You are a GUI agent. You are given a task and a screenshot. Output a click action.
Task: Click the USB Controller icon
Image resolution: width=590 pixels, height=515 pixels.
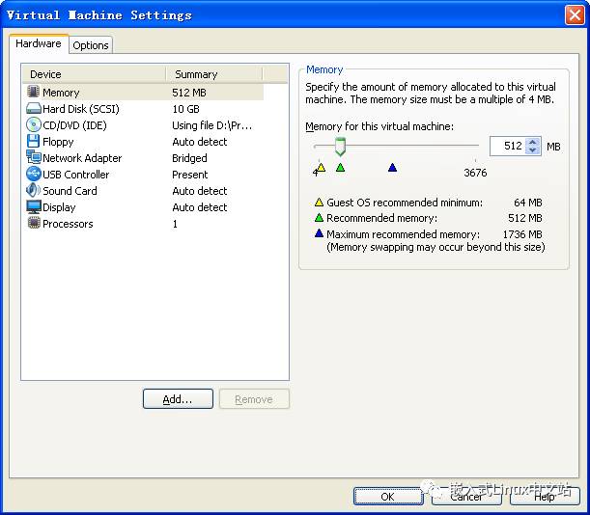click(x=34, y=174)
